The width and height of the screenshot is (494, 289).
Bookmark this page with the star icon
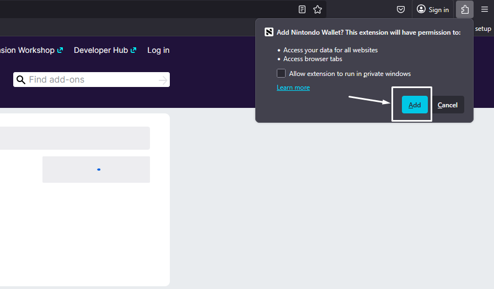coord(317,9)
